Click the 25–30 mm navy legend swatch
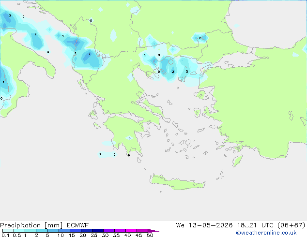 point(97,231)
